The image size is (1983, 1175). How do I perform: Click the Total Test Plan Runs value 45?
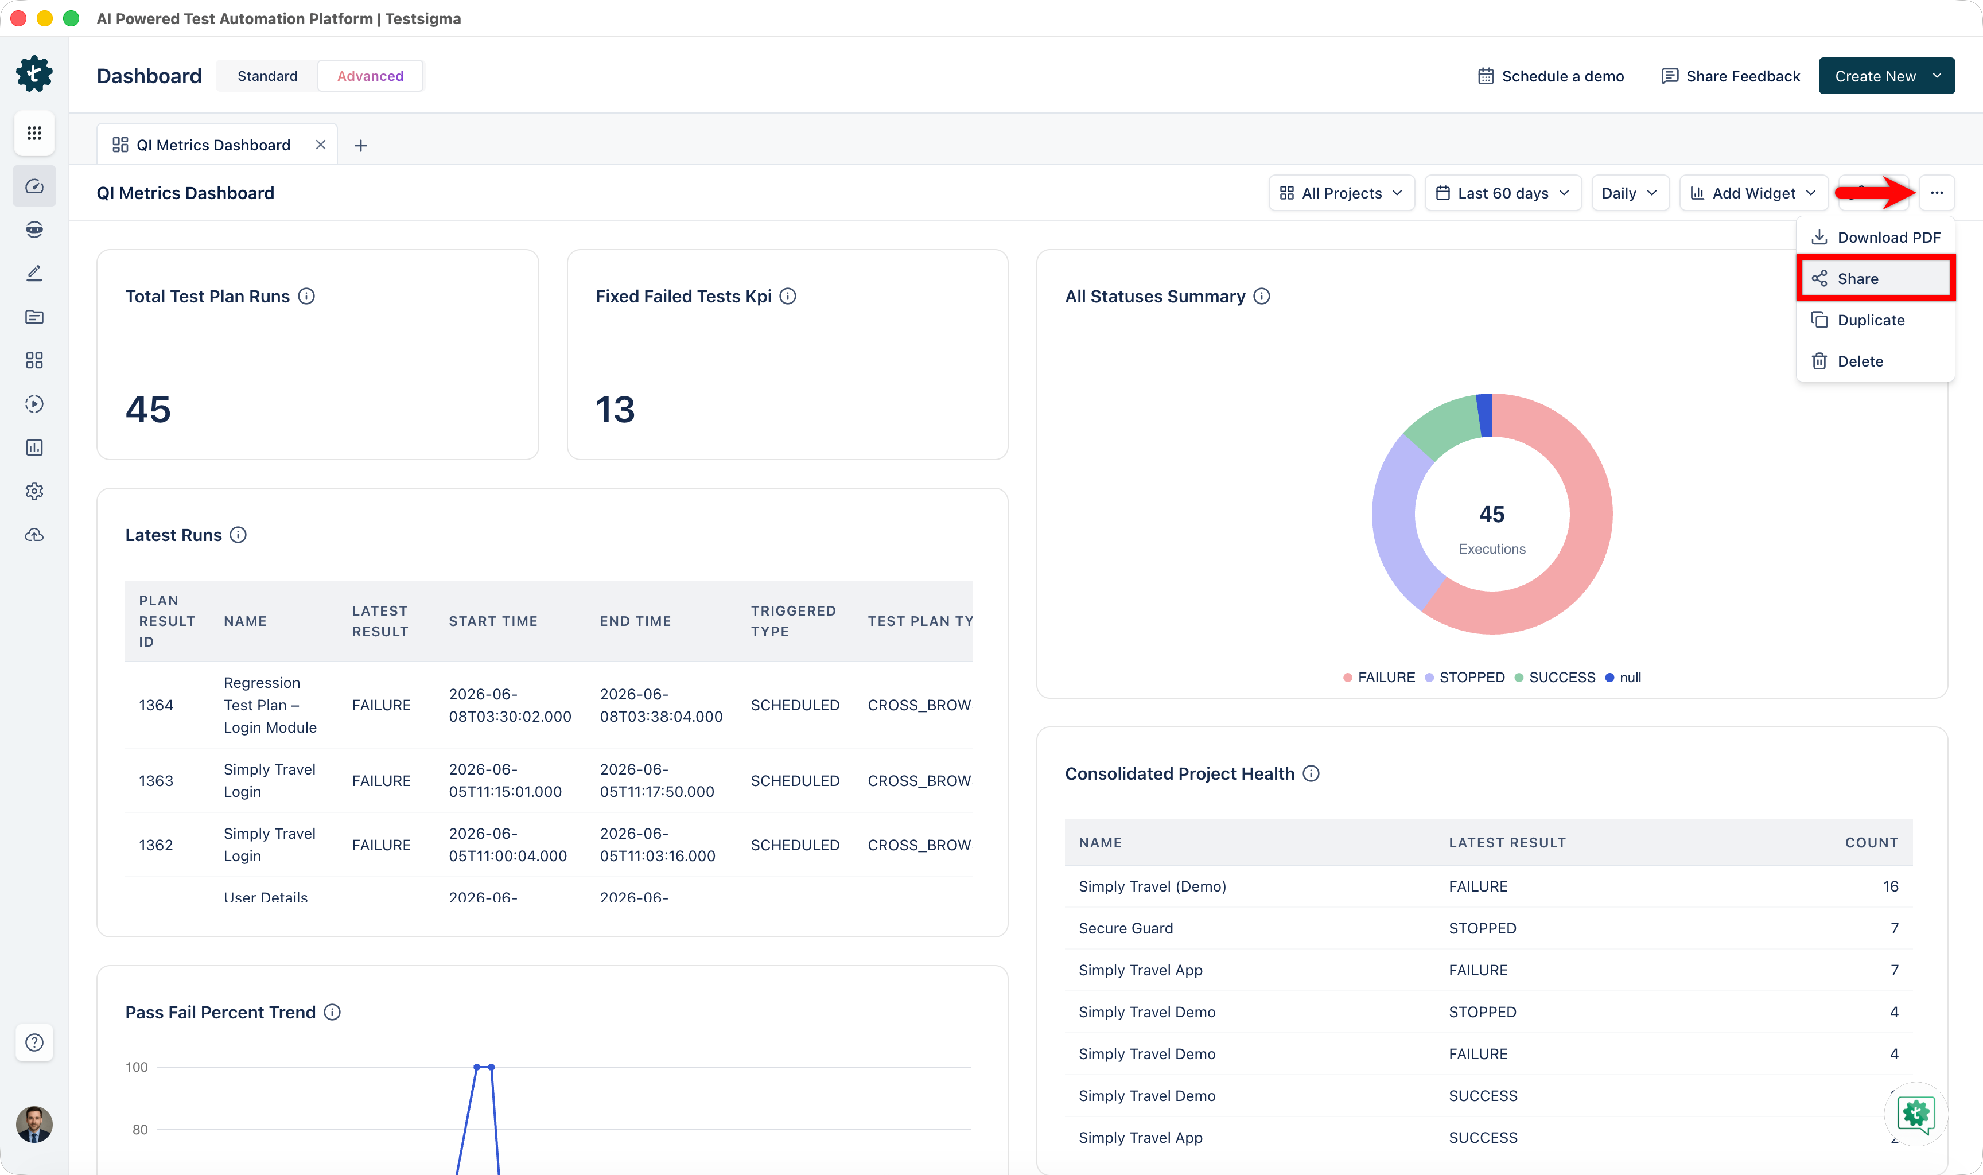[x=148, y=409]
